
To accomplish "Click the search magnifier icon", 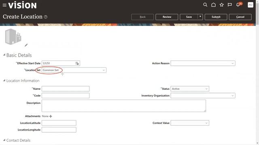I will coord(205,5).
